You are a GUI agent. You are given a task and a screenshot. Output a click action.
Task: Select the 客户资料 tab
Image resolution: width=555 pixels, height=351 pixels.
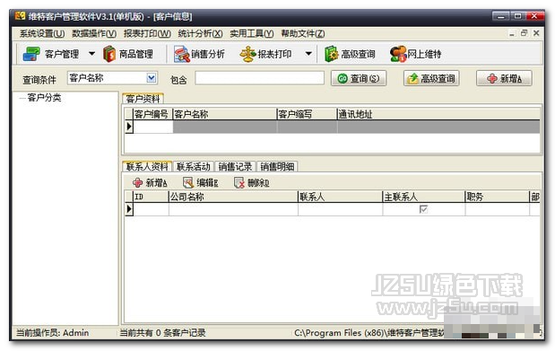[x=143, y=99]
